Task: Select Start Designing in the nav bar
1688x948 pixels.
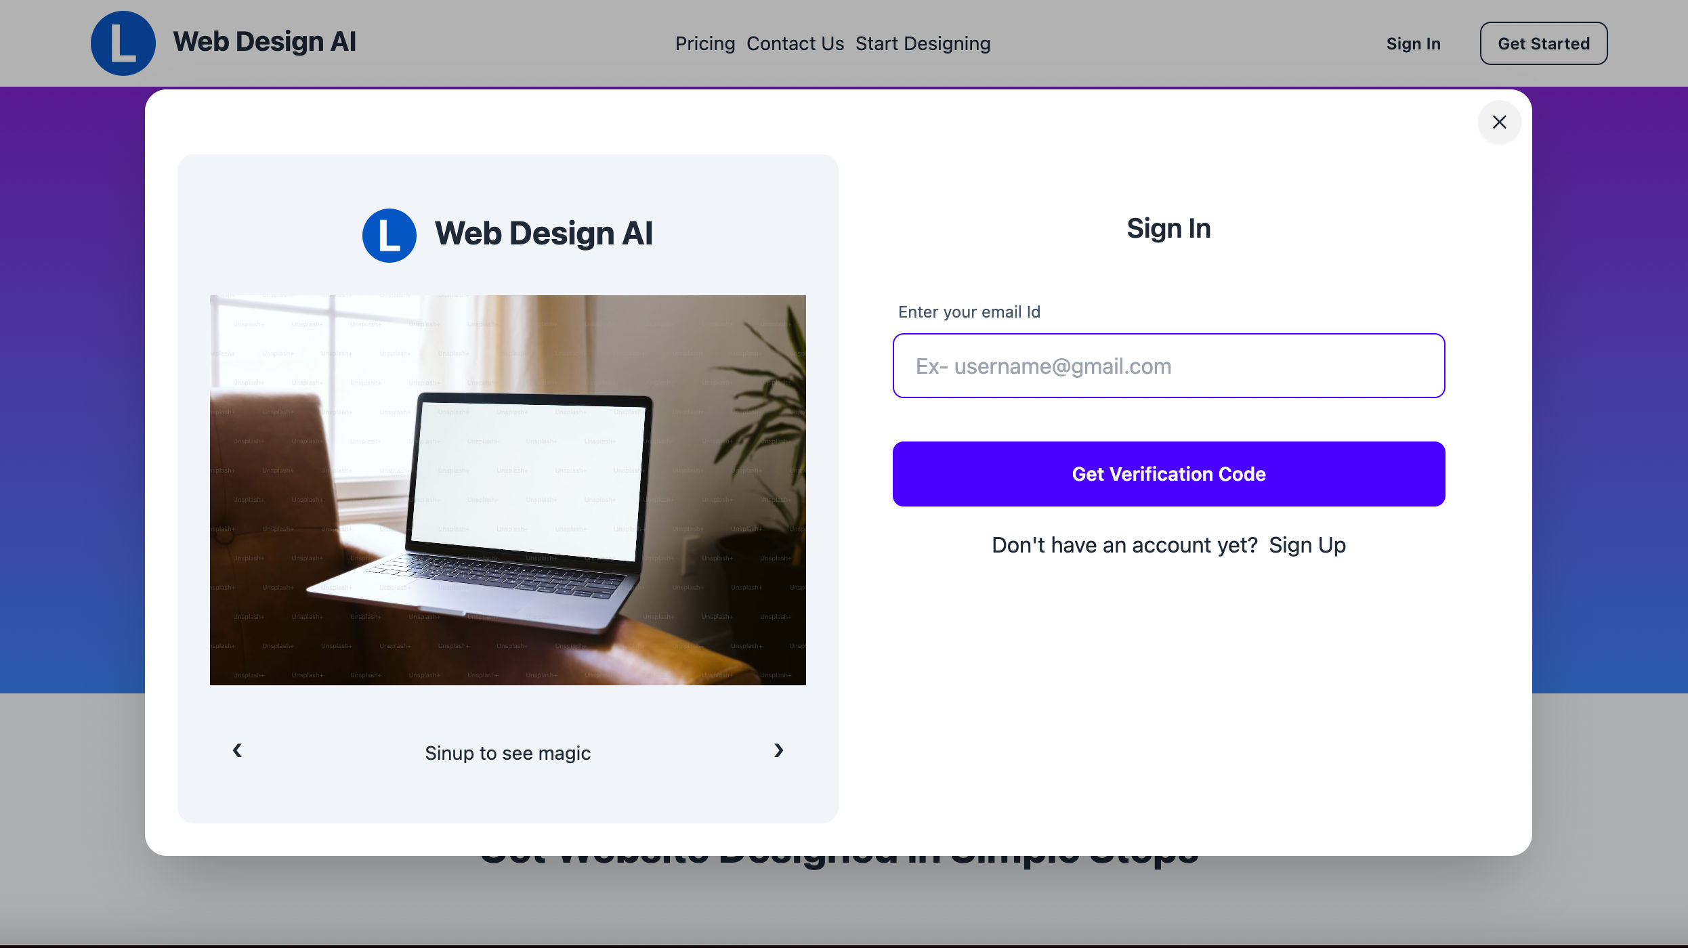Action: 923,43
